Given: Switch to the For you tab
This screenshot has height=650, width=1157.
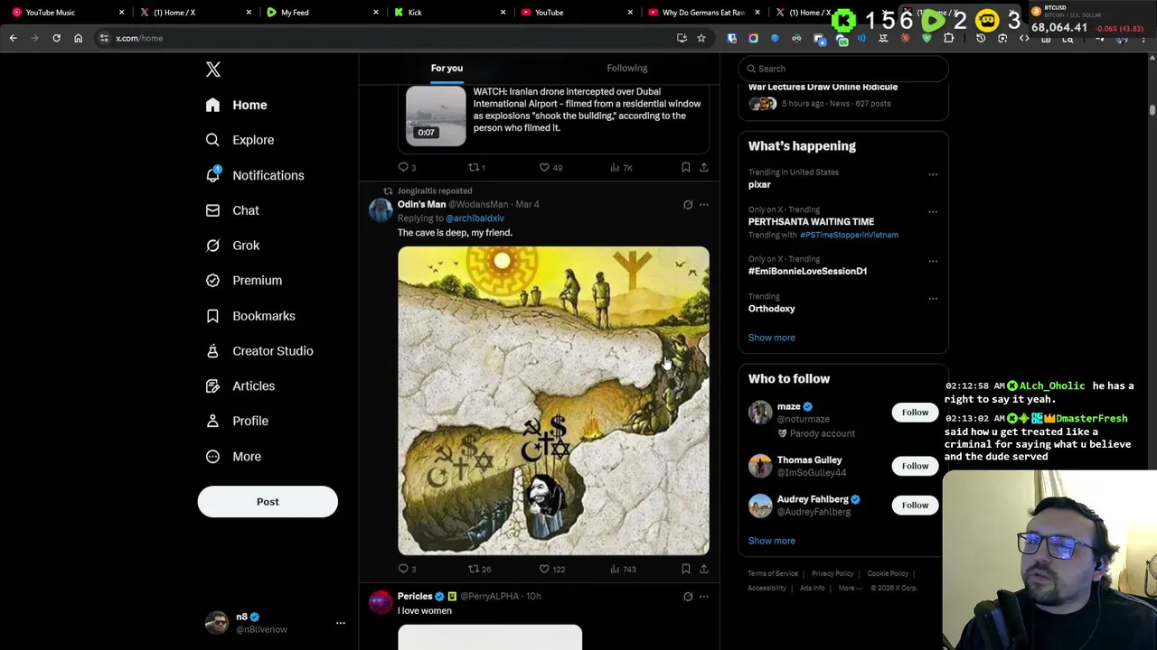Looking at the screenshot, I should (447, 68).
